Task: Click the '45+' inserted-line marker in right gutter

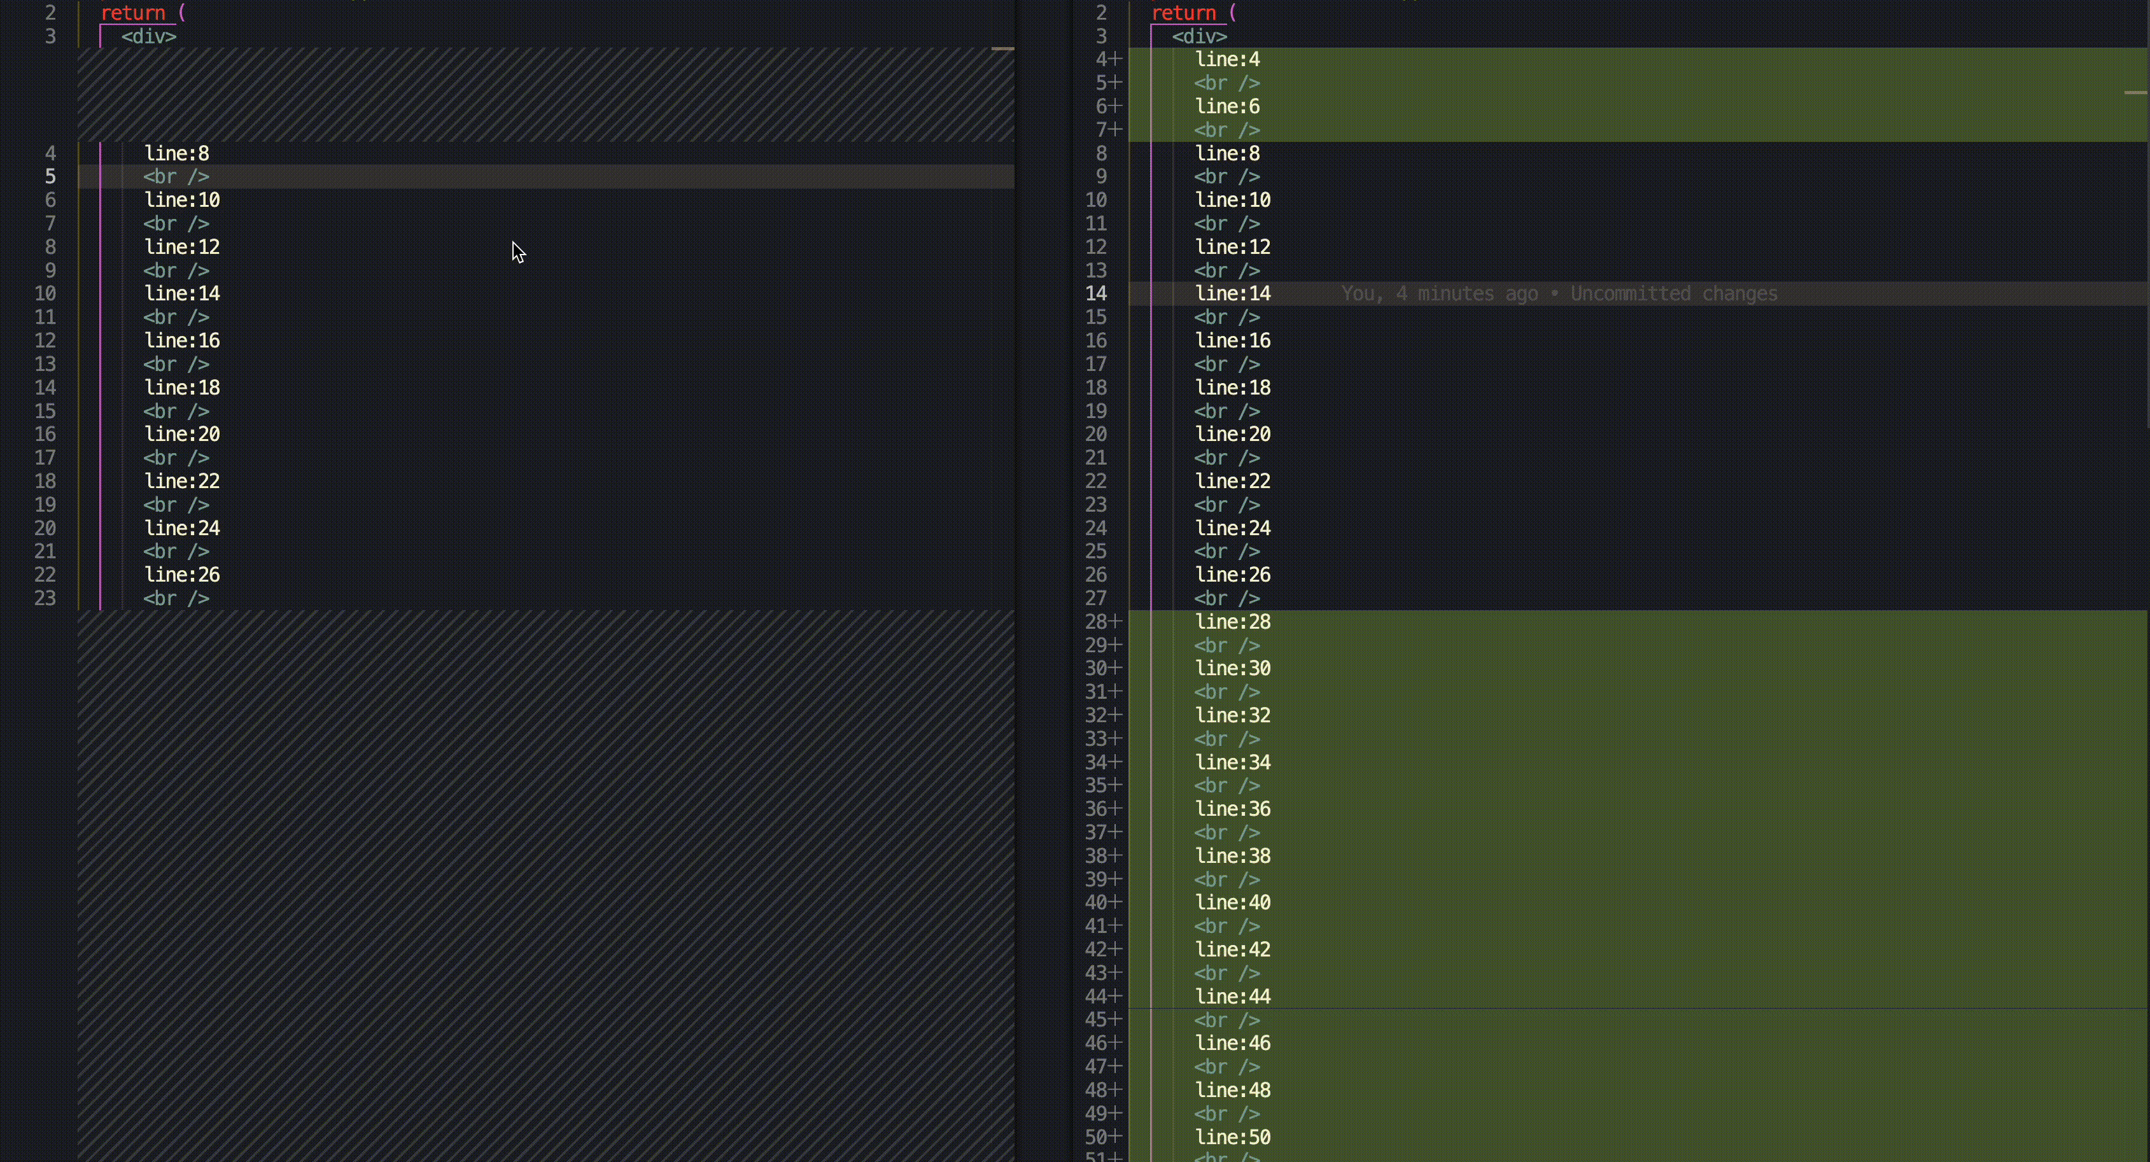Action: coord(1104,1020)
